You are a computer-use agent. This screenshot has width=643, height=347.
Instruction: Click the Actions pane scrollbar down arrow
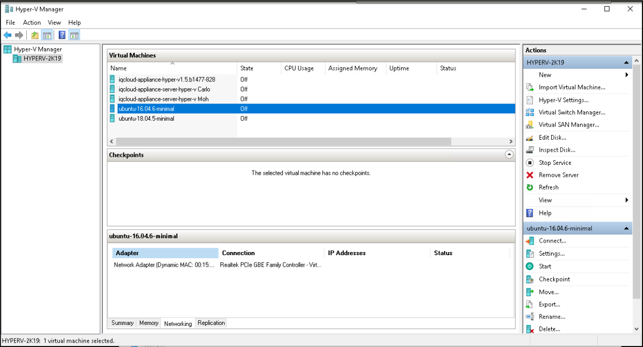pos(637,329)
